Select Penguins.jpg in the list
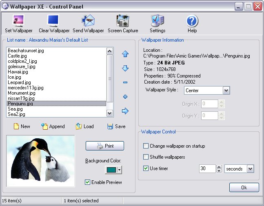The image size is (264, 206). (x=57, y=104)
